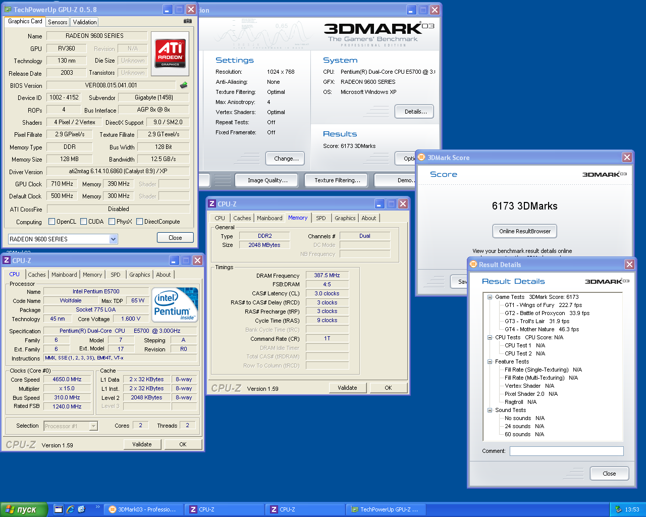Click OK in the CPU-Z CPU window
The image size is (646, 517).
183,444
